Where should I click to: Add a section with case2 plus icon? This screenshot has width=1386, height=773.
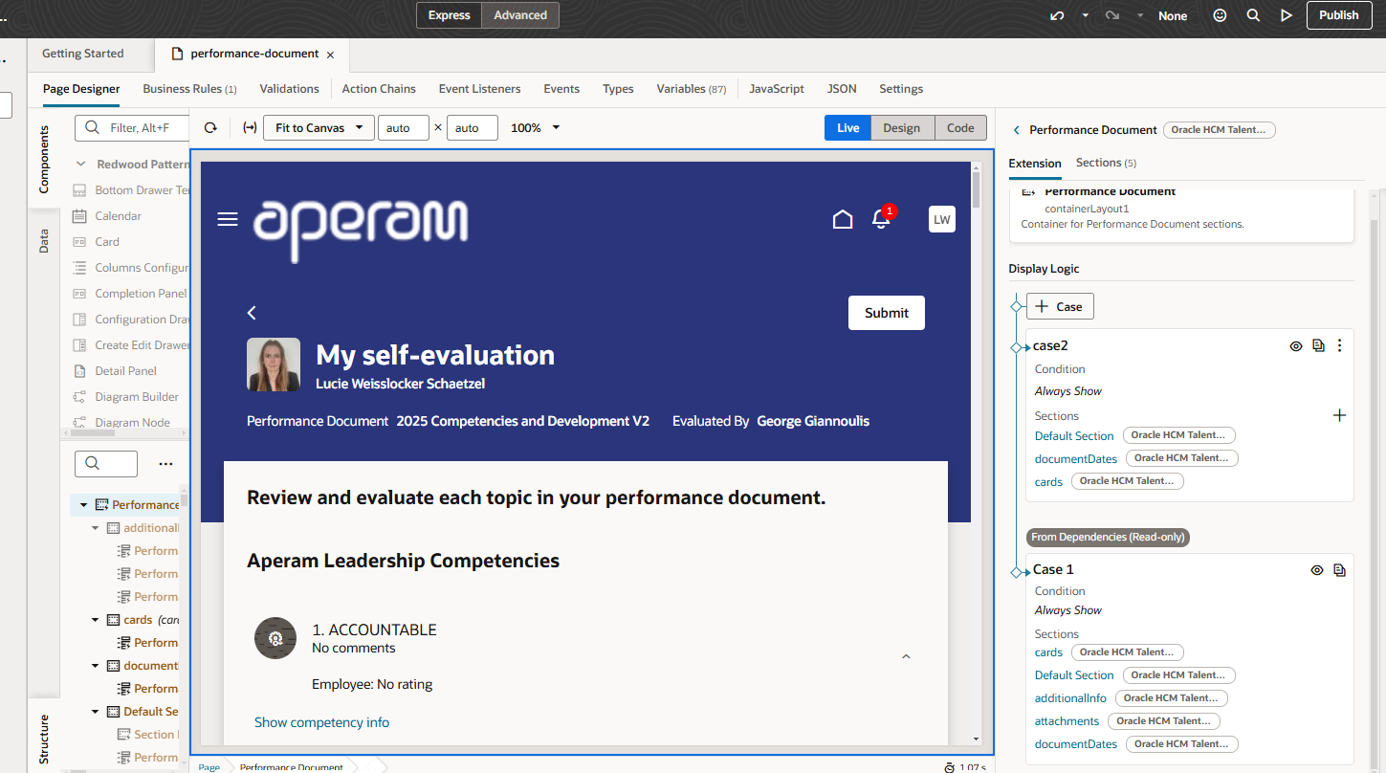[1339, 415]
